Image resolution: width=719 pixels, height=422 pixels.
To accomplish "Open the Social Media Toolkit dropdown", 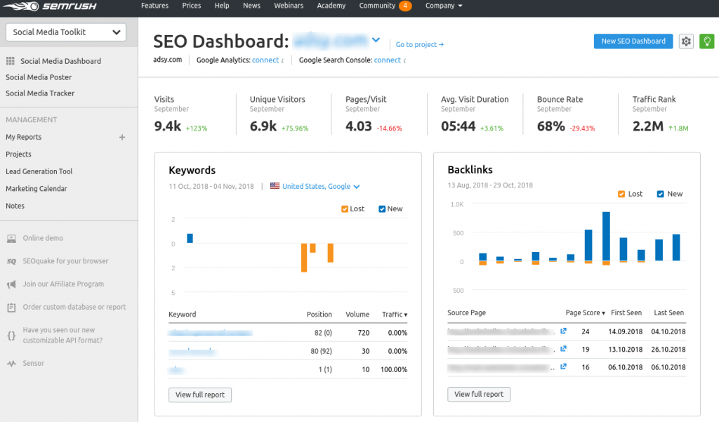I will 66,32.
